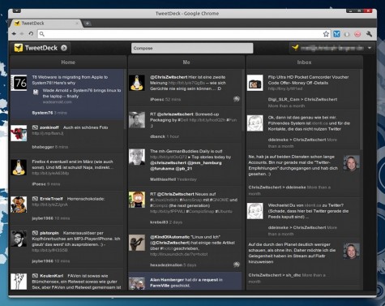Open krebsi83's cartoon avatar
Screen dimensions: 385x306
pyautogui.click(x=137, y=200)
